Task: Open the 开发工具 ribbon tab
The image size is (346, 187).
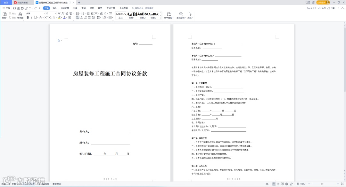Action: pos(111,8)
